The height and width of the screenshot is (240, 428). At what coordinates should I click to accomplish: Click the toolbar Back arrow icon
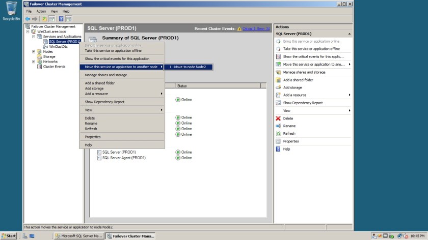point(28,19)
